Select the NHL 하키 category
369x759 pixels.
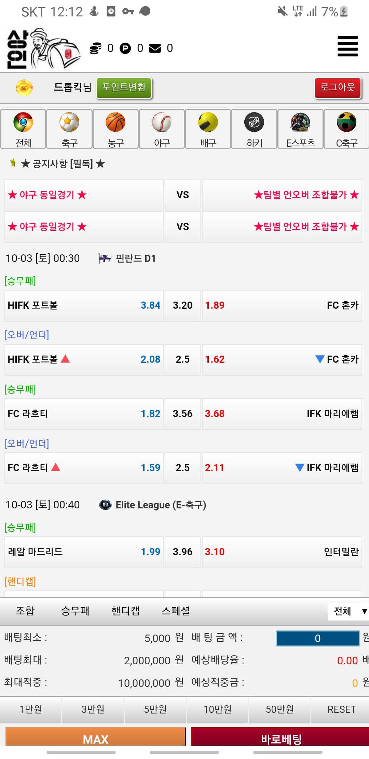[x=254, y=129]
